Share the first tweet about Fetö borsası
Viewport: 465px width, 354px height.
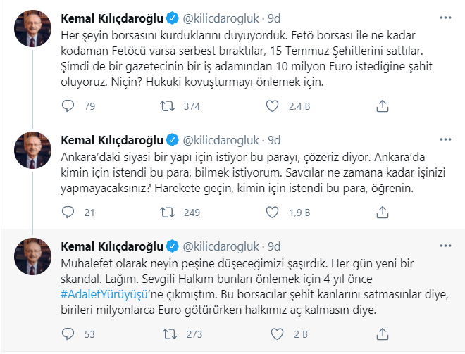(x=381, y=106)
